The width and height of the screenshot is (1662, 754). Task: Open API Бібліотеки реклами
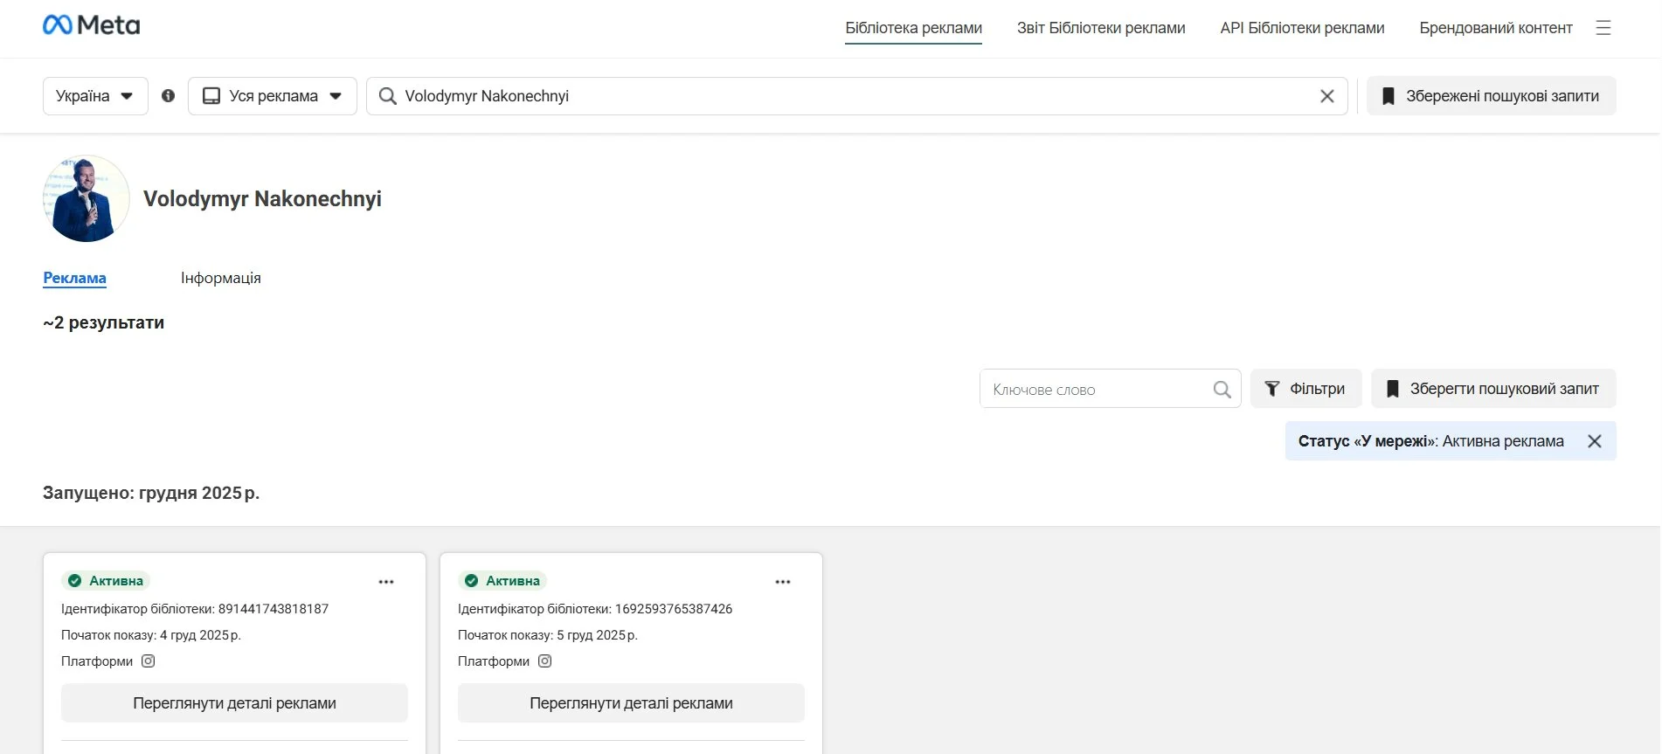[x=1302, y=28]
